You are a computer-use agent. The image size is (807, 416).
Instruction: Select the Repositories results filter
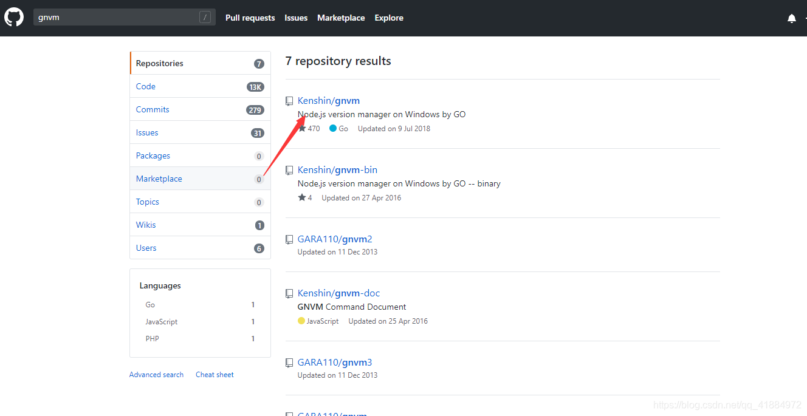pyautogui.click(x=200, y=63)
